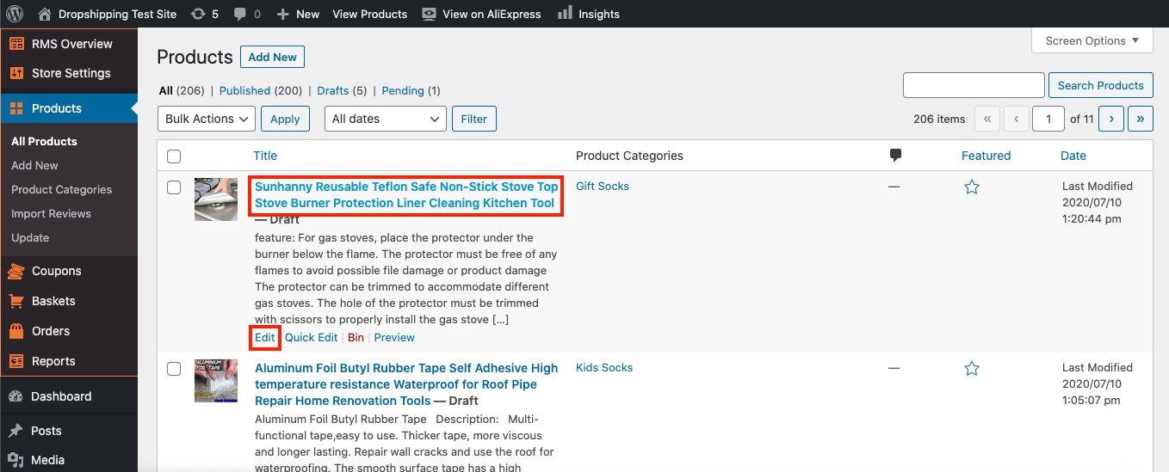
Task: Click Edit under the Sunhanny product
Action: pos(265,338)
